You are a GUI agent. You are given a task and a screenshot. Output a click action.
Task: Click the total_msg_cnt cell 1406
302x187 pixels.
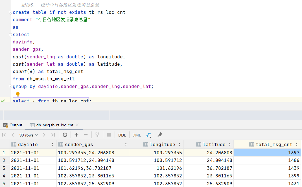267,160
